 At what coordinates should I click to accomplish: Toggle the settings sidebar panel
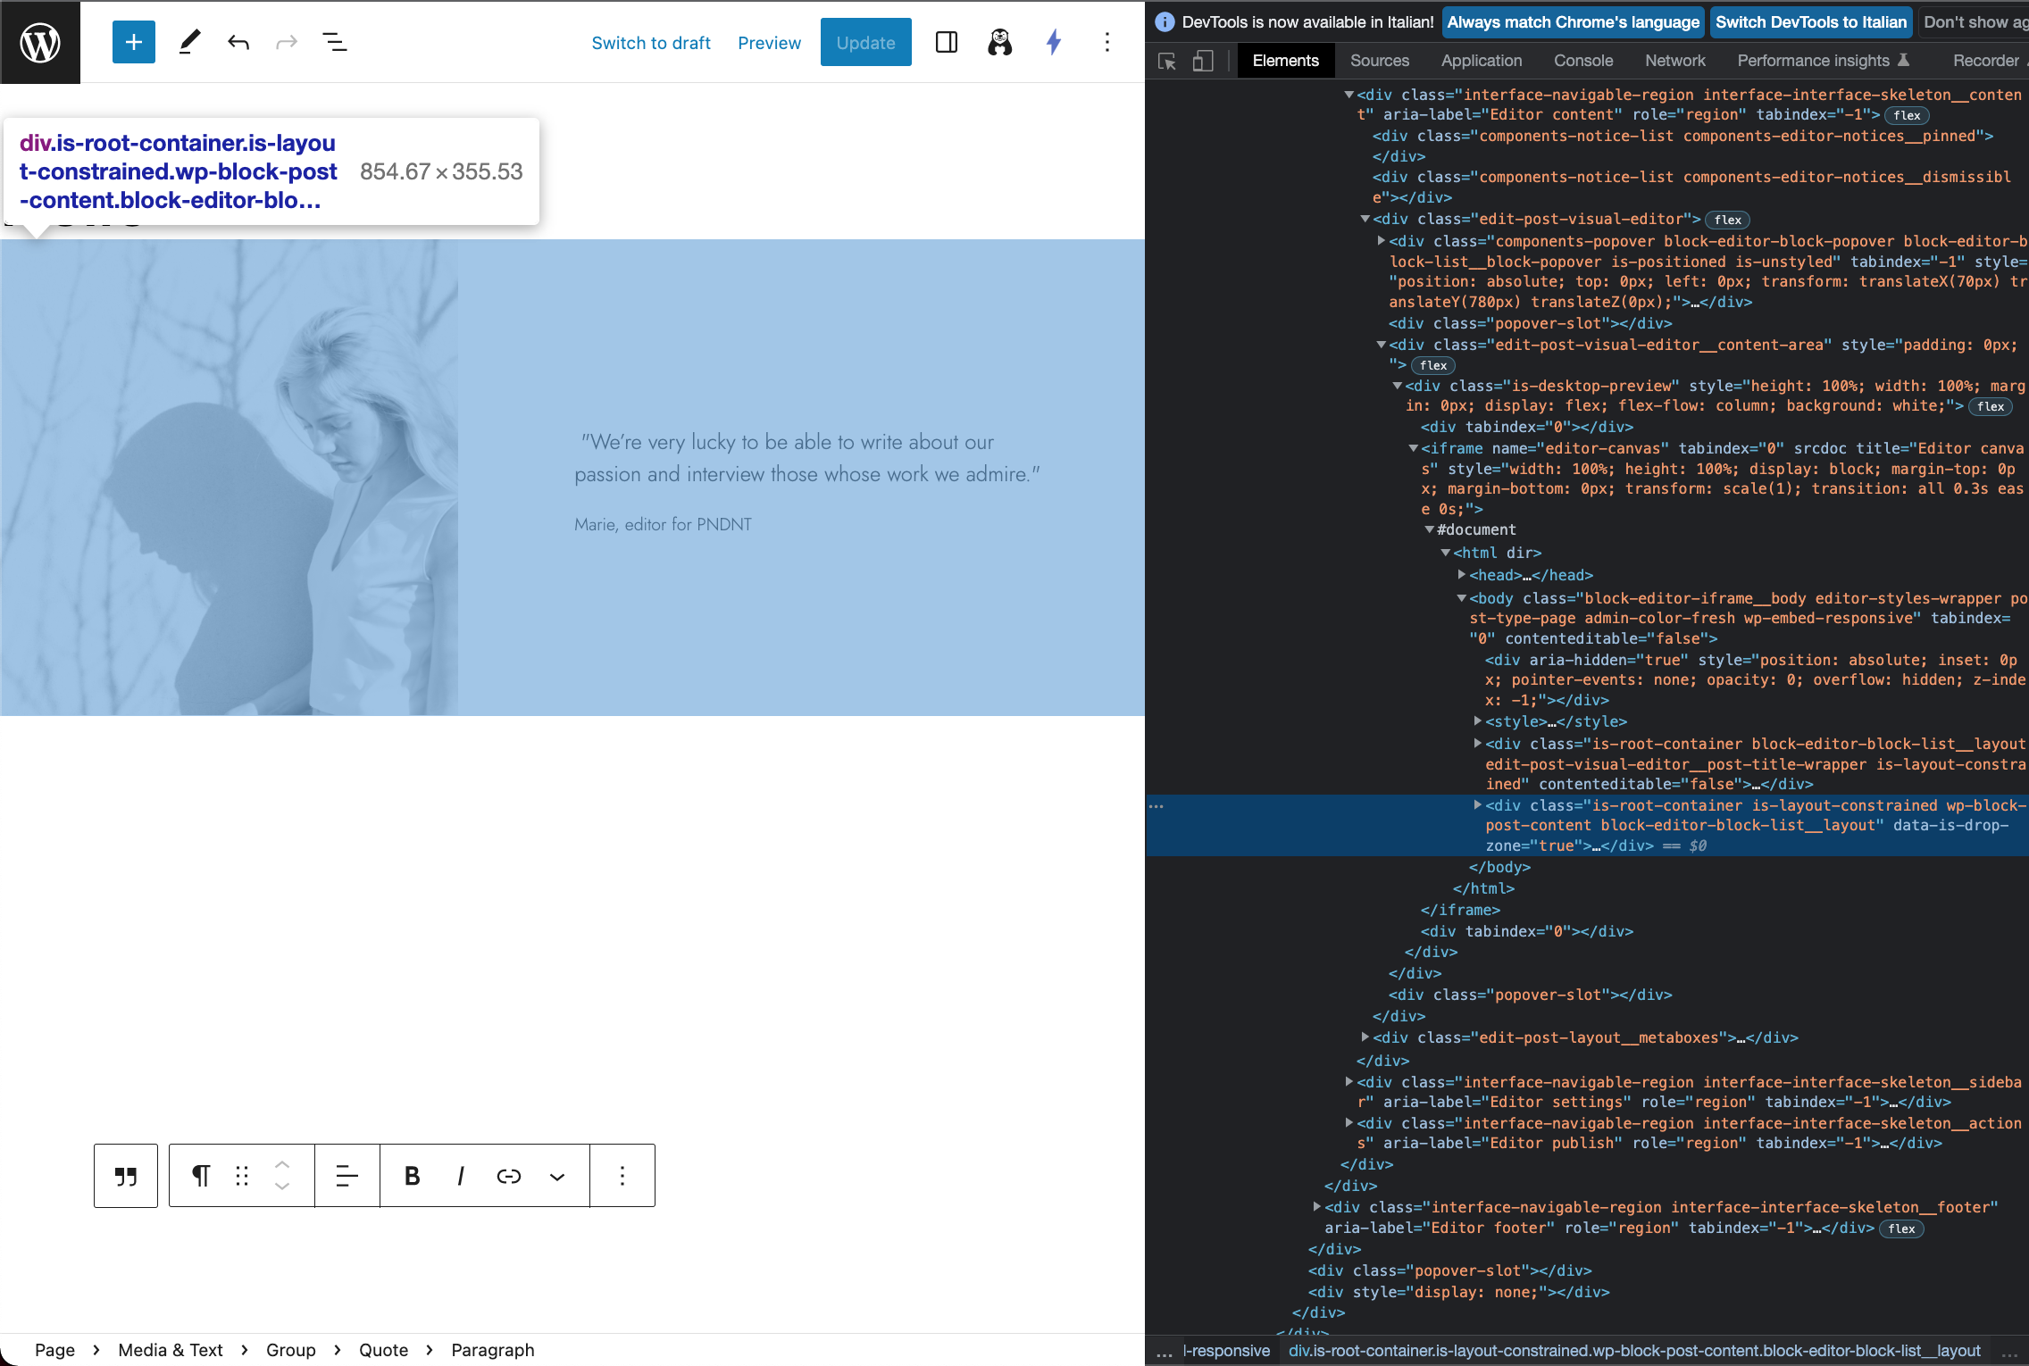coord(947,42)
